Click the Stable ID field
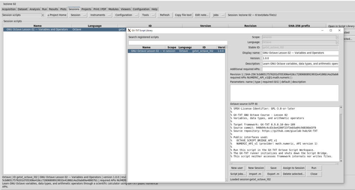Image resolution: width=355 pixels, height=190 pixels. click(300, 47)
